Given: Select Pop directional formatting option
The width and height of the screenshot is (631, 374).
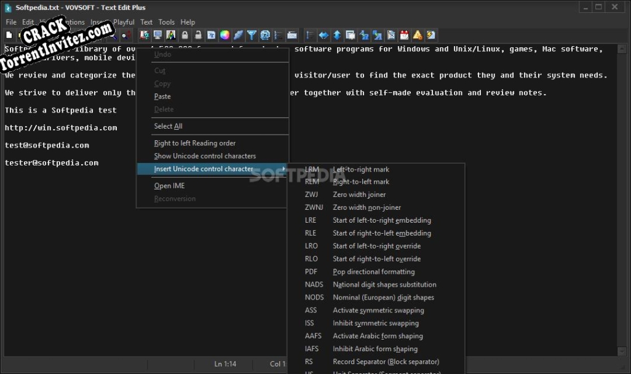Looking at the screenshot, I should tap(373, 272).
